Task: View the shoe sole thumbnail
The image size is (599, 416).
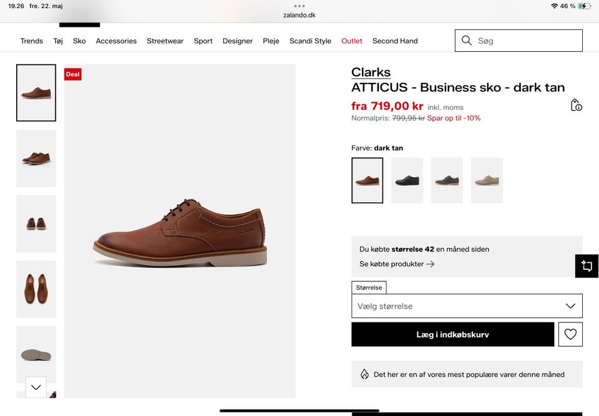Action: [36, 354]
